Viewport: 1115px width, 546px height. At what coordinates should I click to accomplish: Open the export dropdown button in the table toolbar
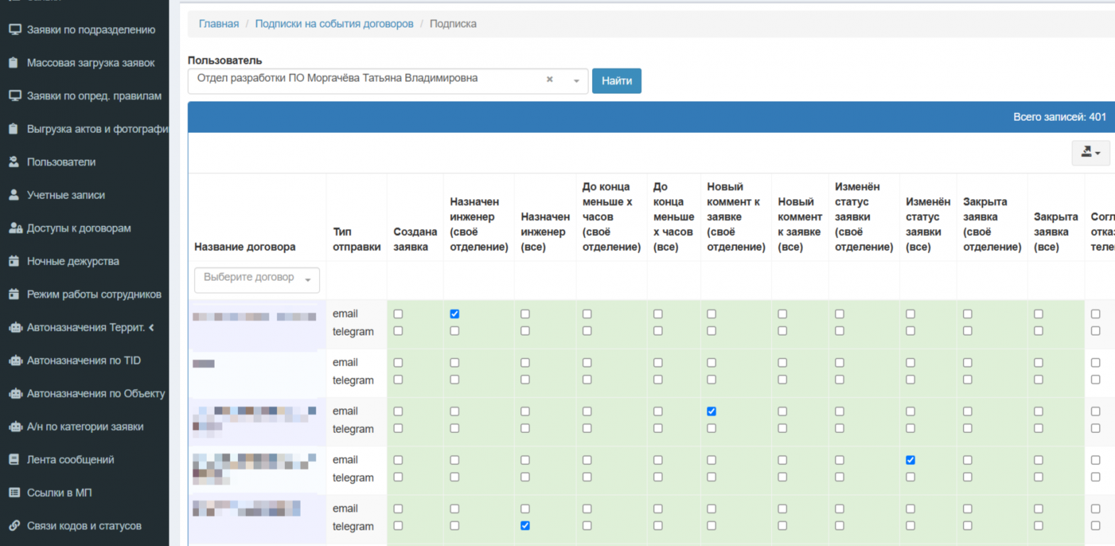coord(1090,152)
